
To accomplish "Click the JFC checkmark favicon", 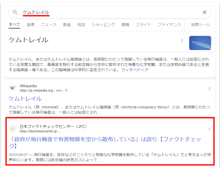I will 12,129.
